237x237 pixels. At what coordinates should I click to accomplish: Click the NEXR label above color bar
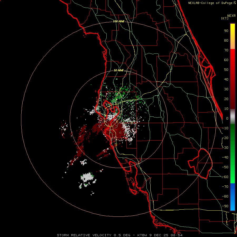coord(231,16)
